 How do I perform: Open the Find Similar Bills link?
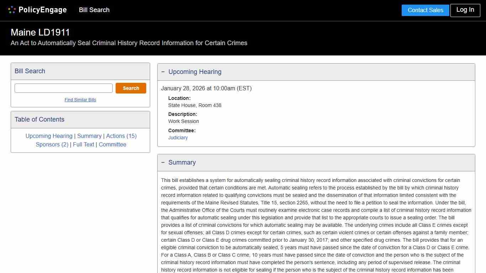(80, 100)
